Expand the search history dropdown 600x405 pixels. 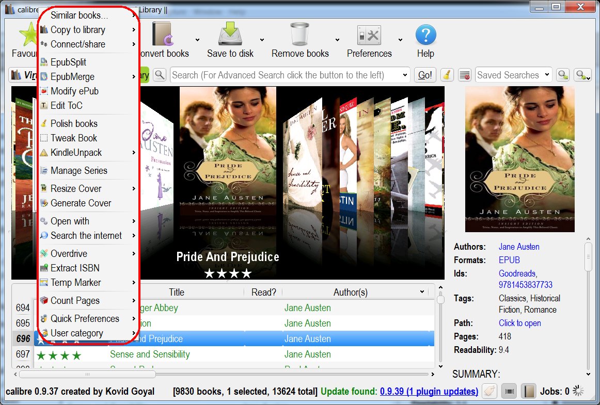[405, 75]
